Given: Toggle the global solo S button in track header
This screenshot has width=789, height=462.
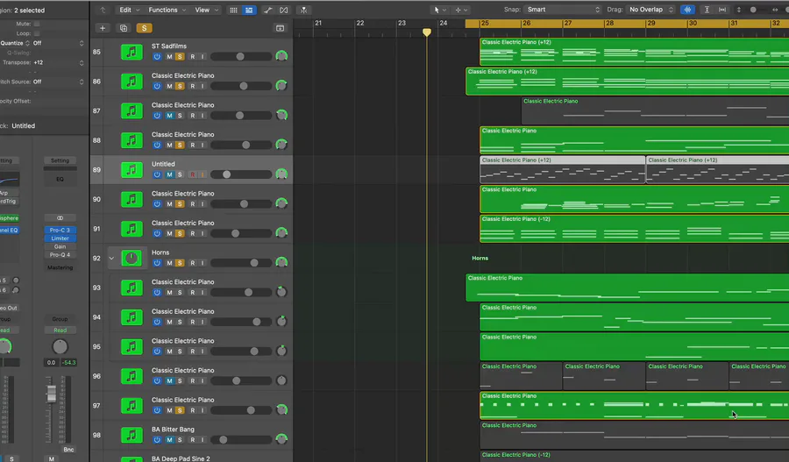Looking at the screenshot, I should click(x=144, y=28).
